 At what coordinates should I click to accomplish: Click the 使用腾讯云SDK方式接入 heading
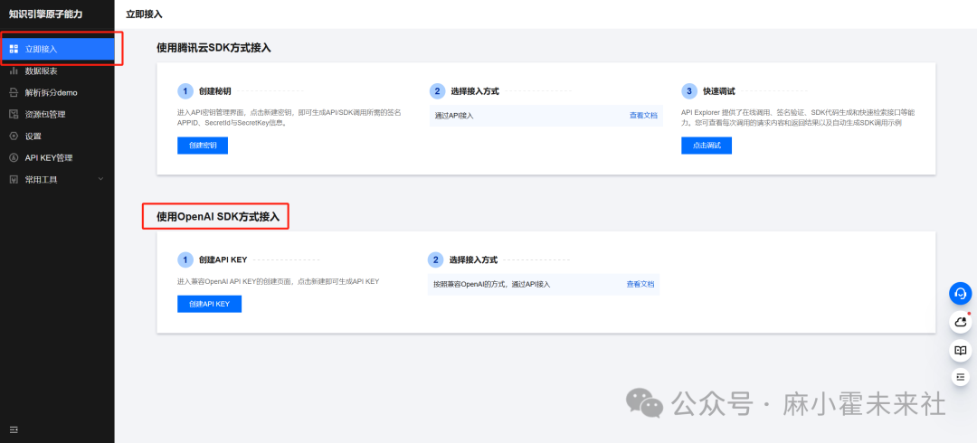(x=213, y=47)
